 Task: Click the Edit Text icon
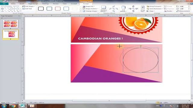coord(24,9)
